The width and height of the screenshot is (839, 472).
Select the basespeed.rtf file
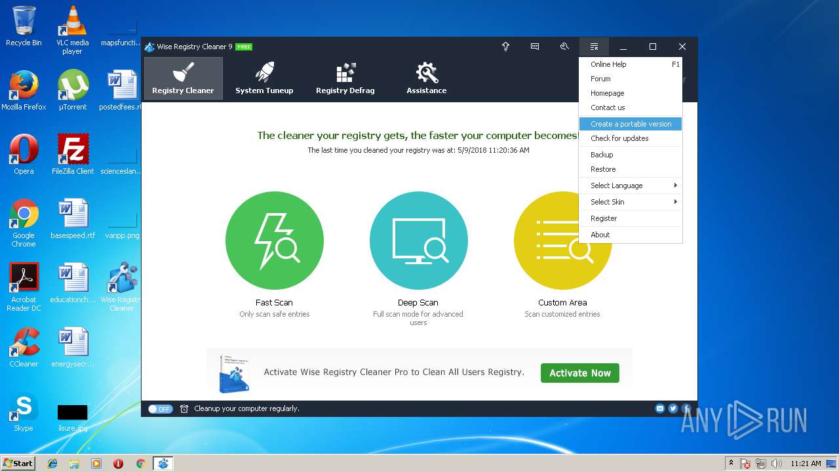pos(73,219)
